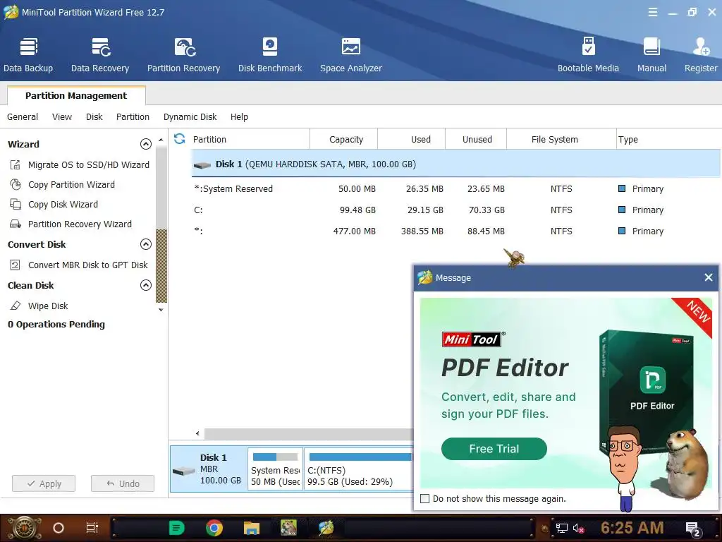Select the Disk 1 drive icon in the disk map
722x542 pixels.
click(184, 471)
